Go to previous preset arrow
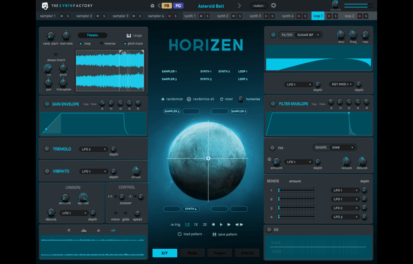The image size is (413, 264). pyautogui.click(x=159, y=6)
